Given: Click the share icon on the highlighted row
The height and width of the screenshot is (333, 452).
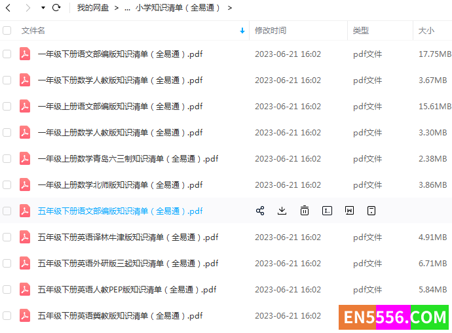Looking at the screenshot, I should coord(260,211).
